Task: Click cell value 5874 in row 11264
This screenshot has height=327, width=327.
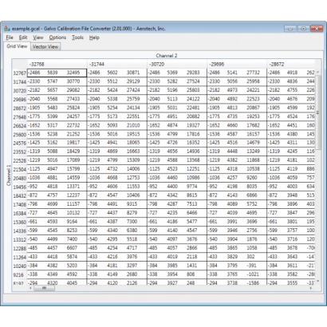Action: [72, 257]
